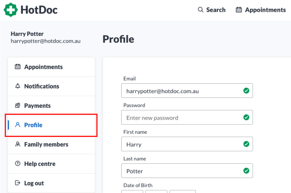Focus the Email input field
This screenshot has height=193, width=291.
pyautogui.click(x=187, y=90)
